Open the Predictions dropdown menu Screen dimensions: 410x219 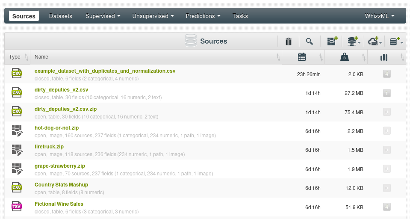coord(203,16)
